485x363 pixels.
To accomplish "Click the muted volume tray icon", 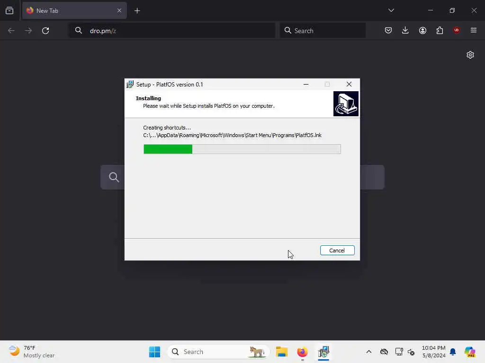I will point(411,352).
